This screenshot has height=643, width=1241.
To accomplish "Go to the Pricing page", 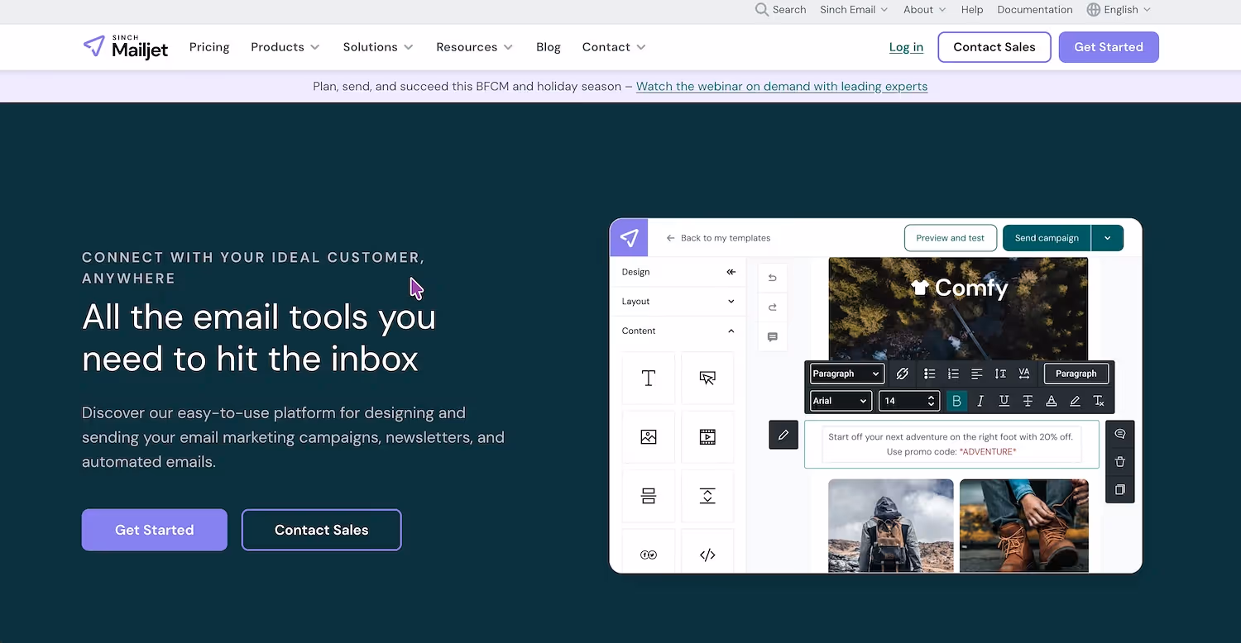I will point(209,47).
